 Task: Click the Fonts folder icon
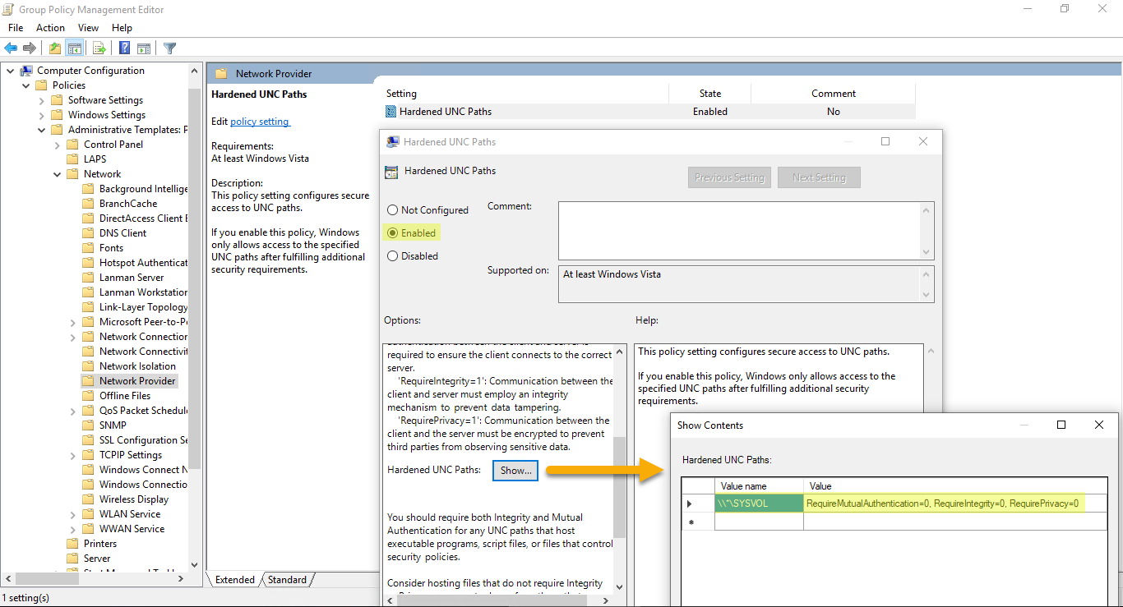(x=89, y=248)
